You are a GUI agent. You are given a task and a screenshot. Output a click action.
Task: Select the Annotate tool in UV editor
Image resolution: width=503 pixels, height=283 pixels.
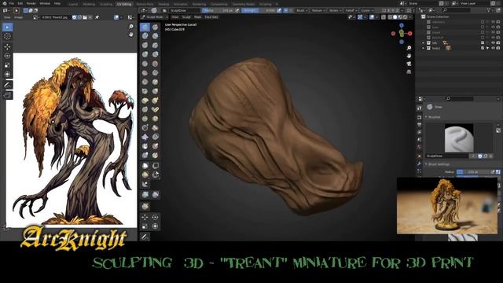coord(7,85)
